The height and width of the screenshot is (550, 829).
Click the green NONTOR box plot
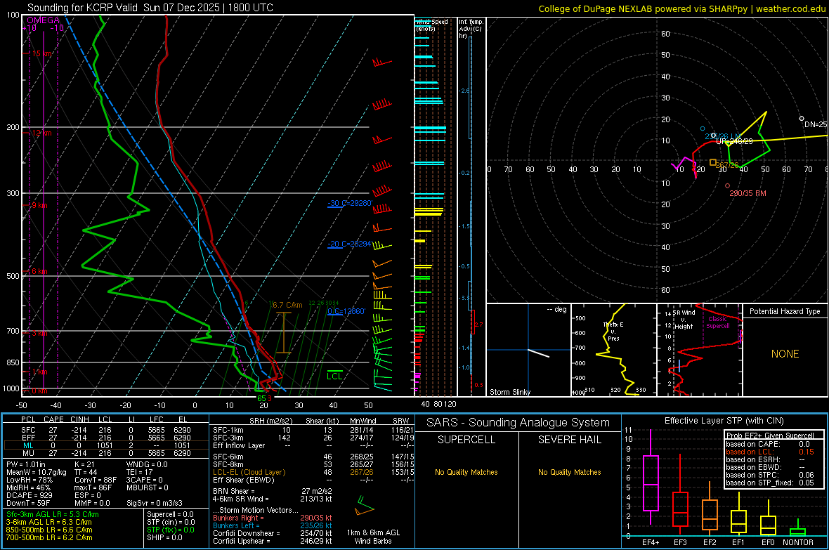798,528
